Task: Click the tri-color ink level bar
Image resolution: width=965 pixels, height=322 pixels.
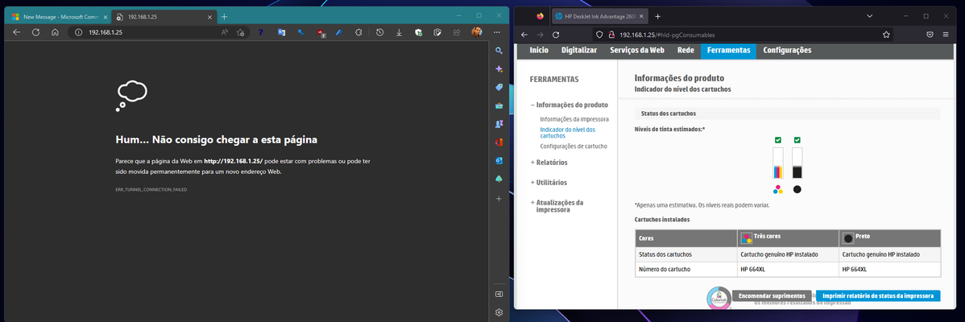Action: [x=778, y=163]
